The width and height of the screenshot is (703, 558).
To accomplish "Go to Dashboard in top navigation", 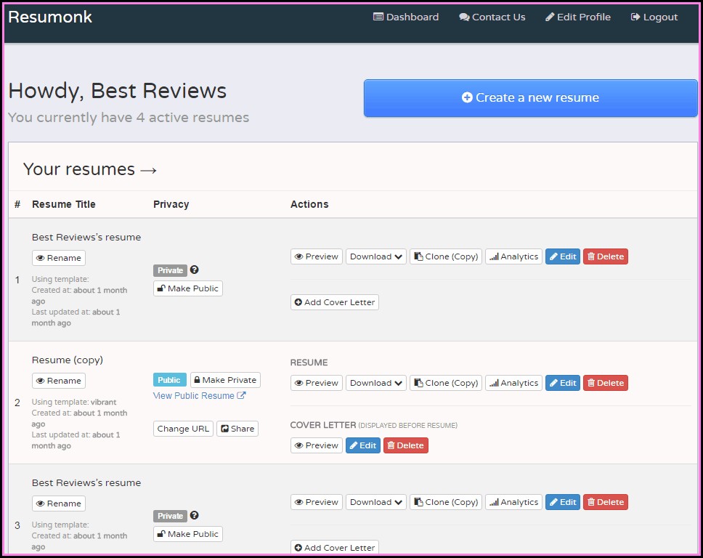I will [406, 17].
